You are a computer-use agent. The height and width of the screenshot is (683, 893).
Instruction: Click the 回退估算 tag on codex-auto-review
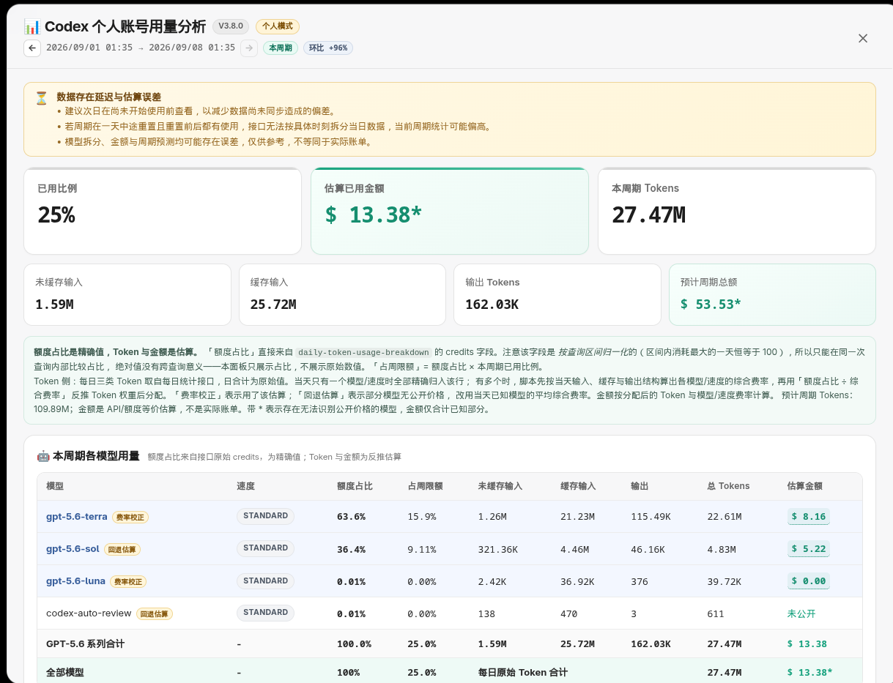click(155, 613)
